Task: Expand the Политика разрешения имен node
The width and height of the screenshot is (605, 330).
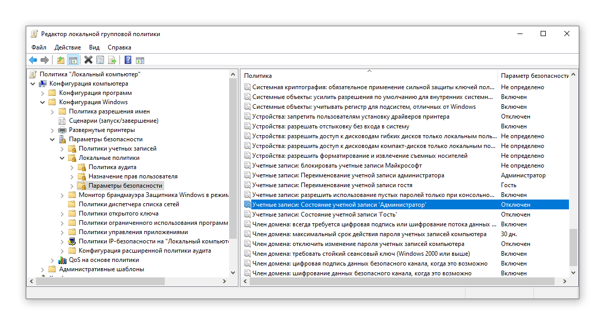Action: (x=53, y=111)
